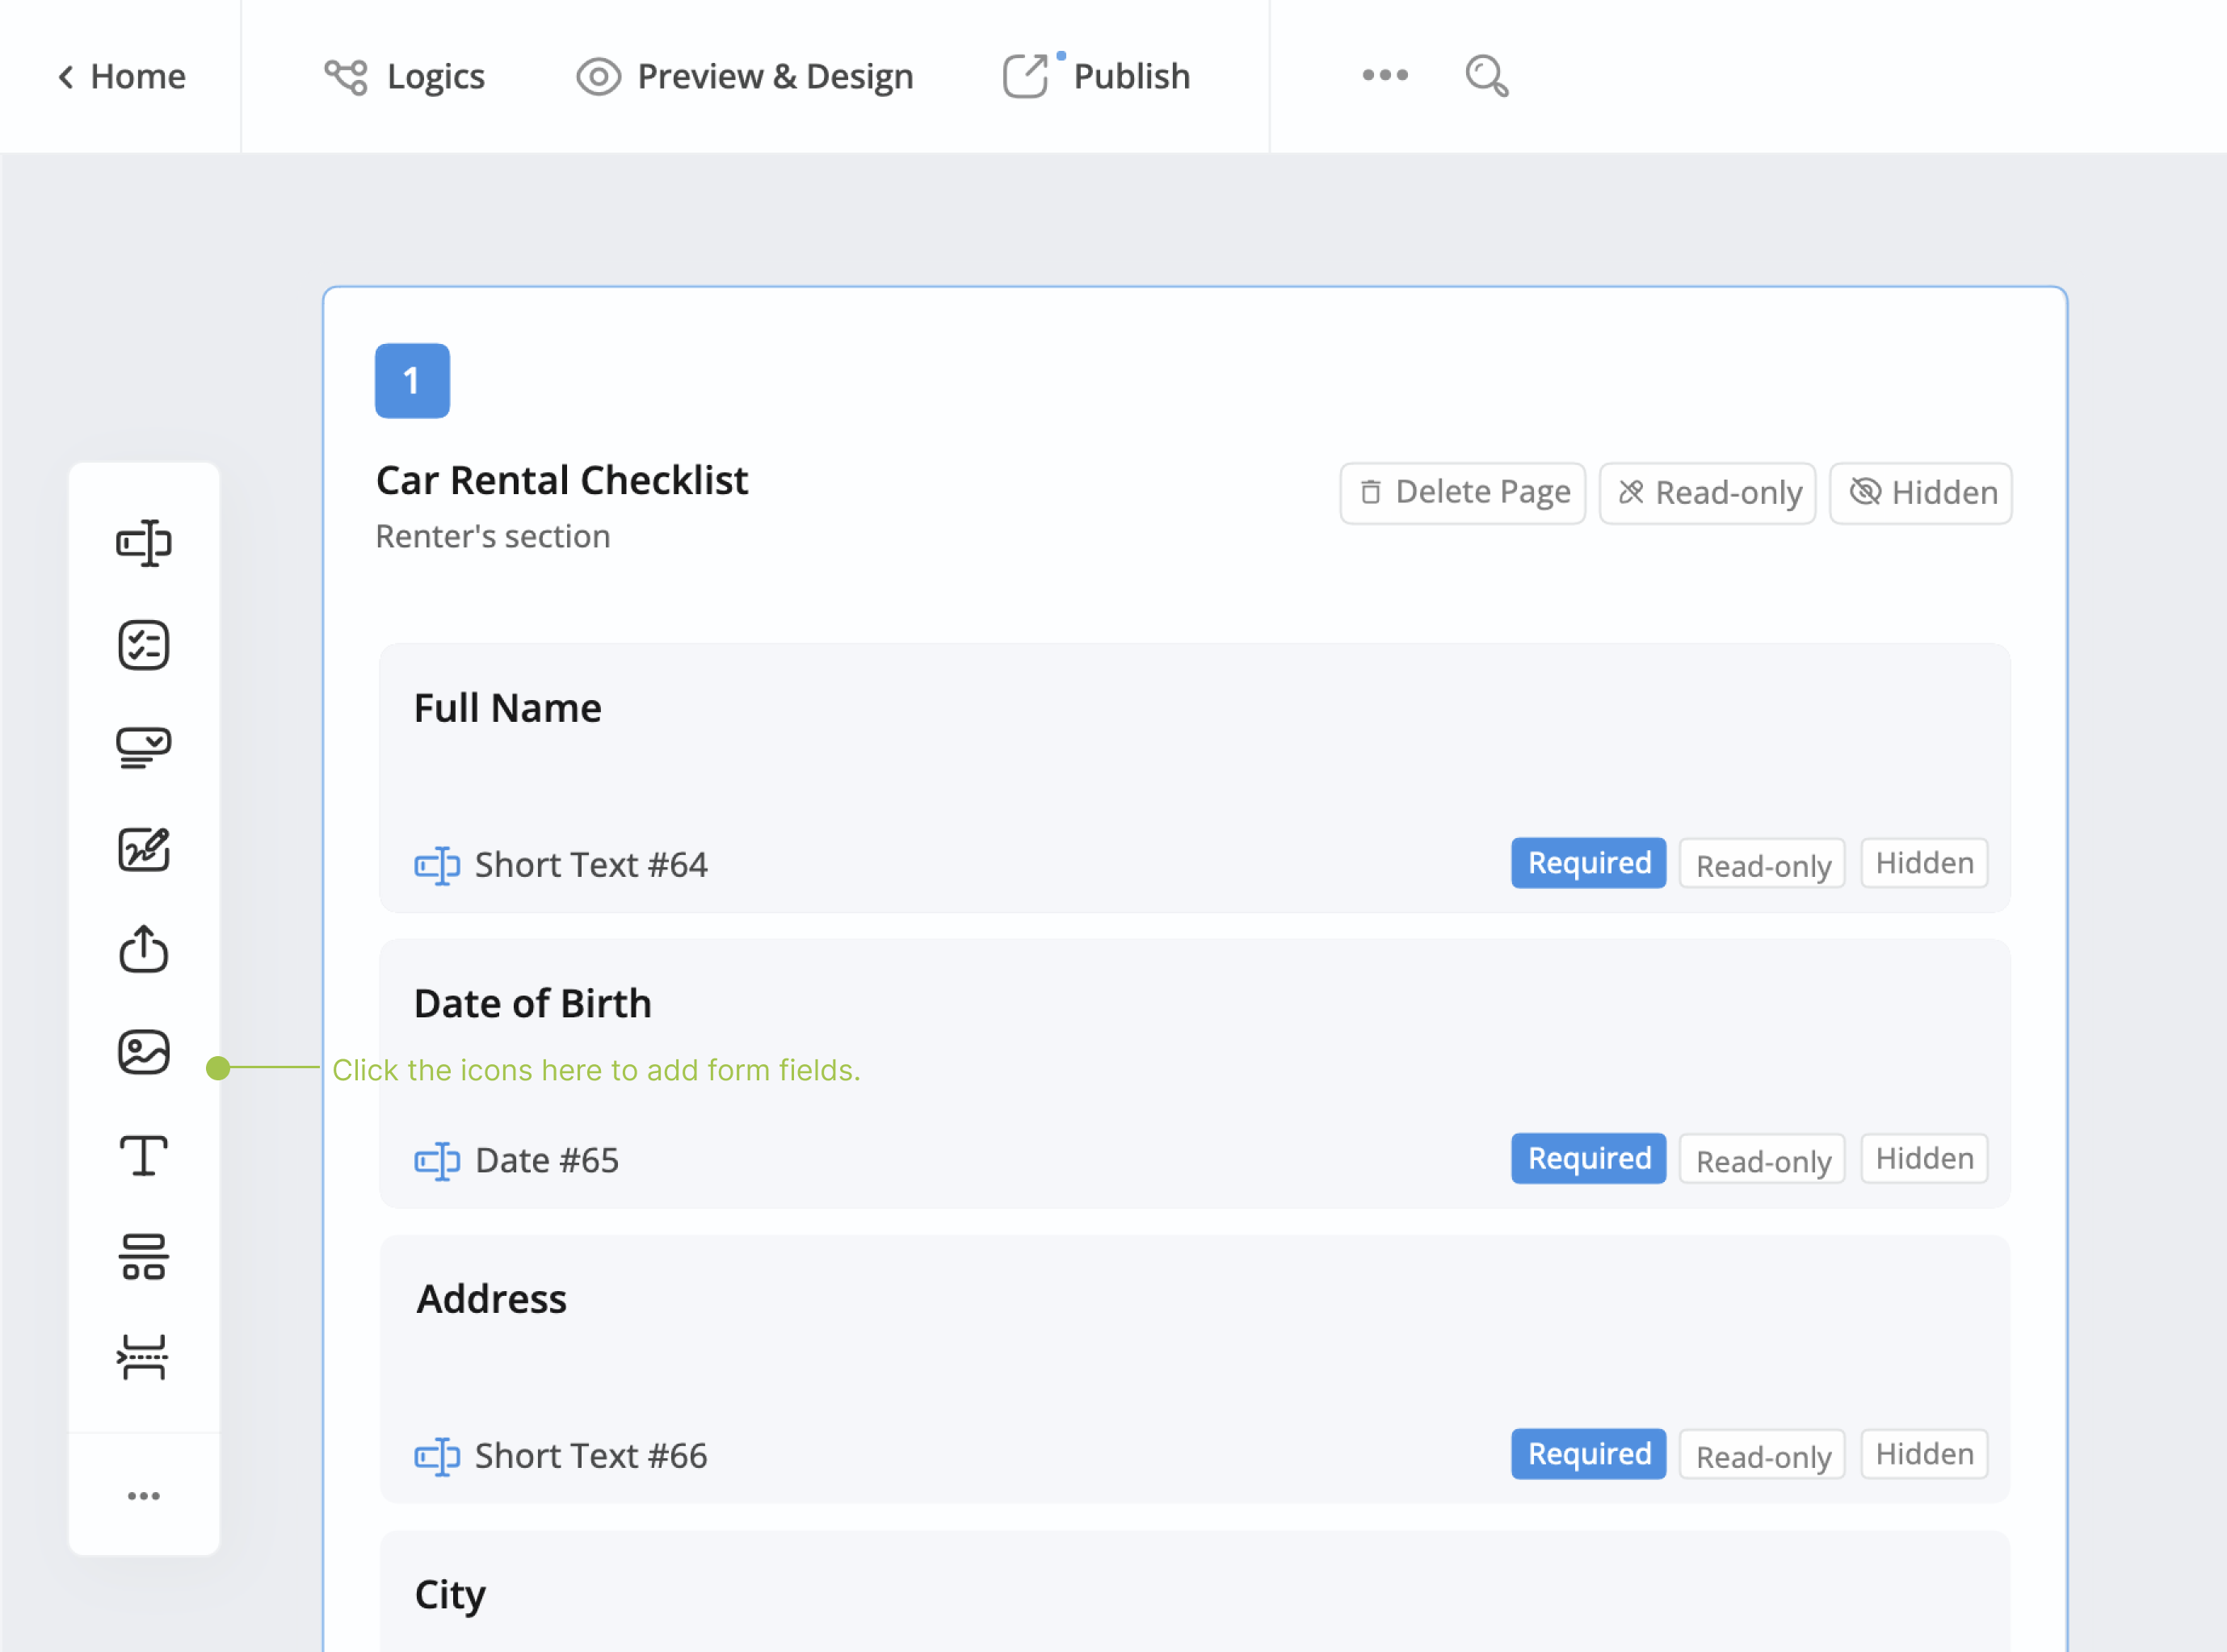This screenshot has width=2227, height=1652.
Task: Toggle Required on Full Name field
Action: coord(1588,863)
